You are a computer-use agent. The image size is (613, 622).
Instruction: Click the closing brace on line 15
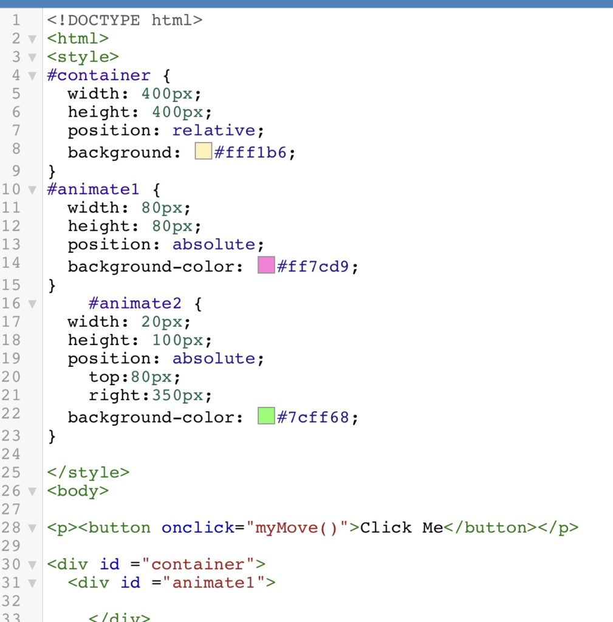coord(52,285)
